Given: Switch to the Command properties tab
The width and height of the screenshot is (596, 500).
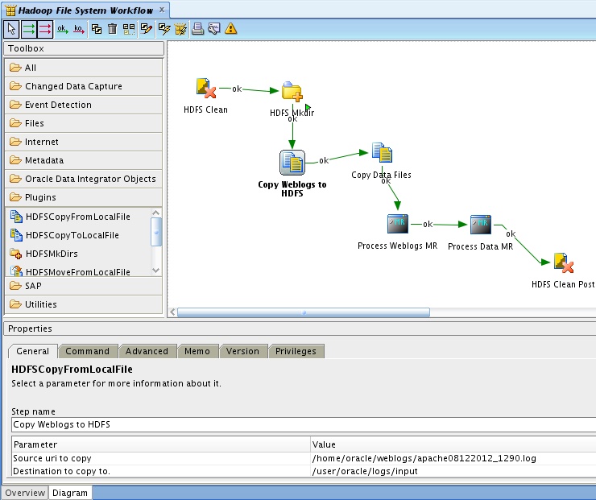Looking at the screenshot, I should (x=88, y=351).
